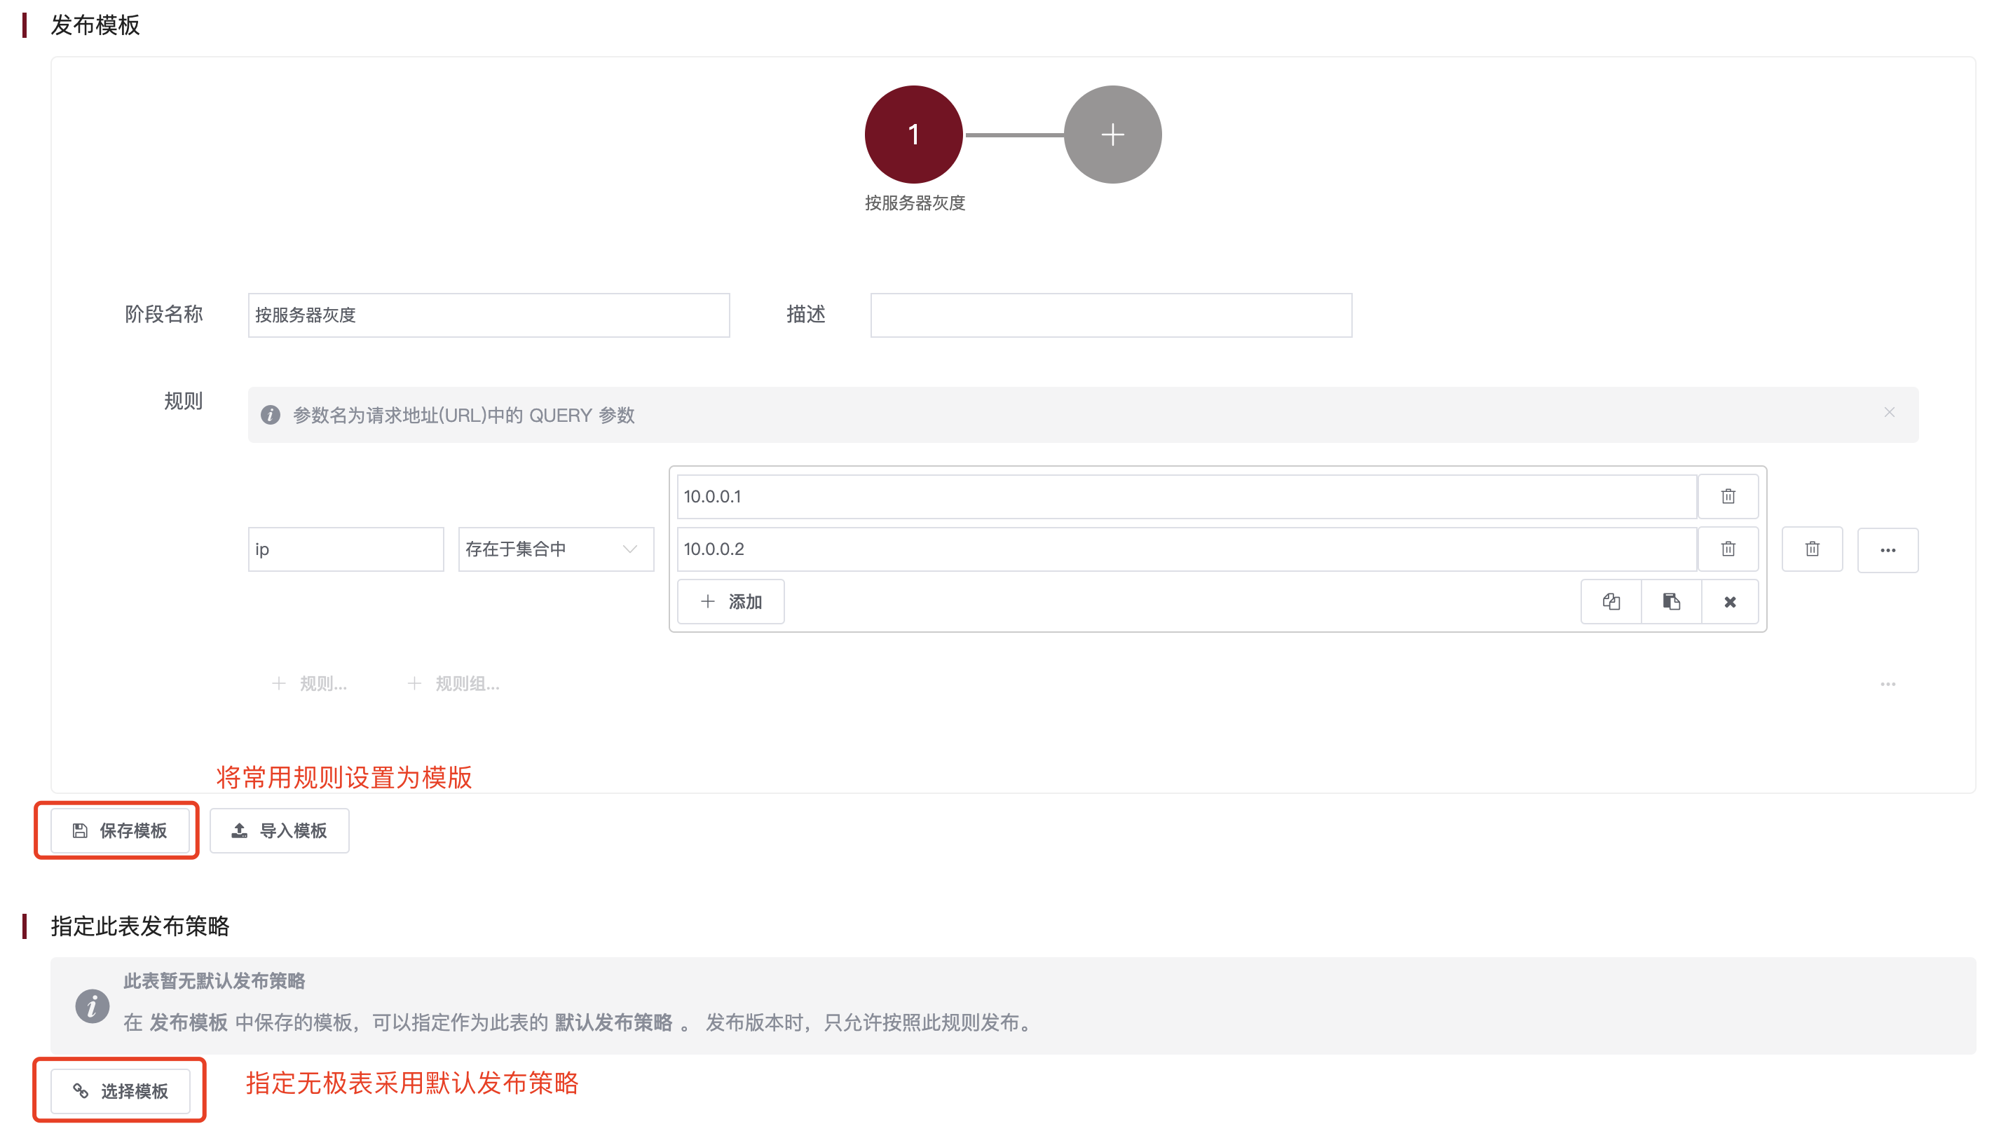Delete the 10.0.0.1 value entry
2013x1124 pixels.
1728,497
